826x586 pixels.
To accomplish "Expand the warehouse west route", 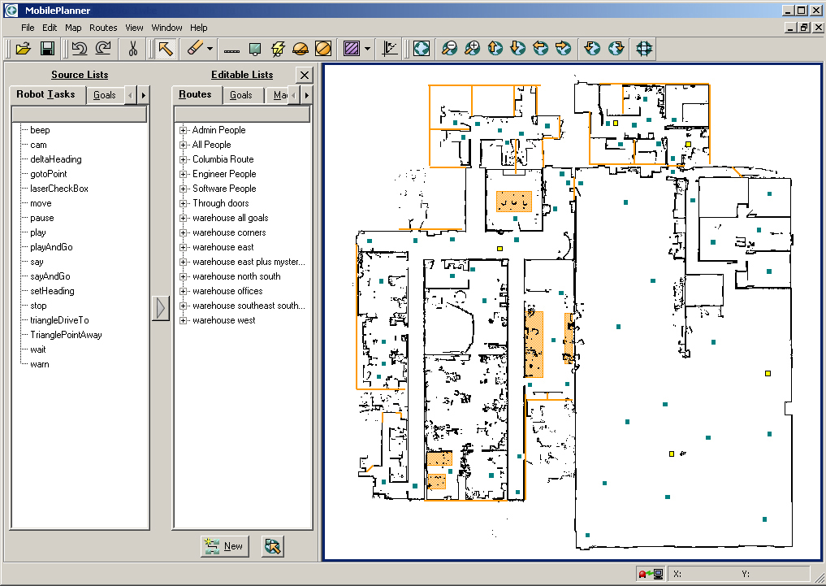I will click(x=184, y=320).
